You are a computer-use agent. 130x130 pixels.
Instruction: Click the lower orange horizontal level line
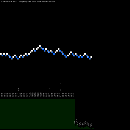point(65,53)
